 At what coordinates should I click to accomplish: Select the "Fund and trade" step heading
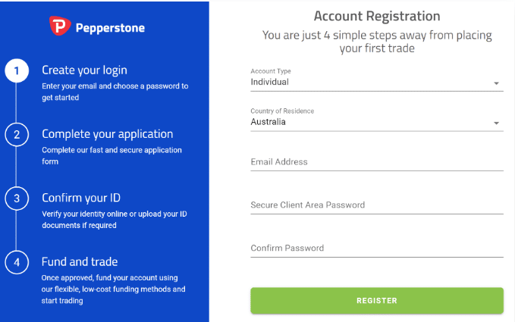[80, 261]
